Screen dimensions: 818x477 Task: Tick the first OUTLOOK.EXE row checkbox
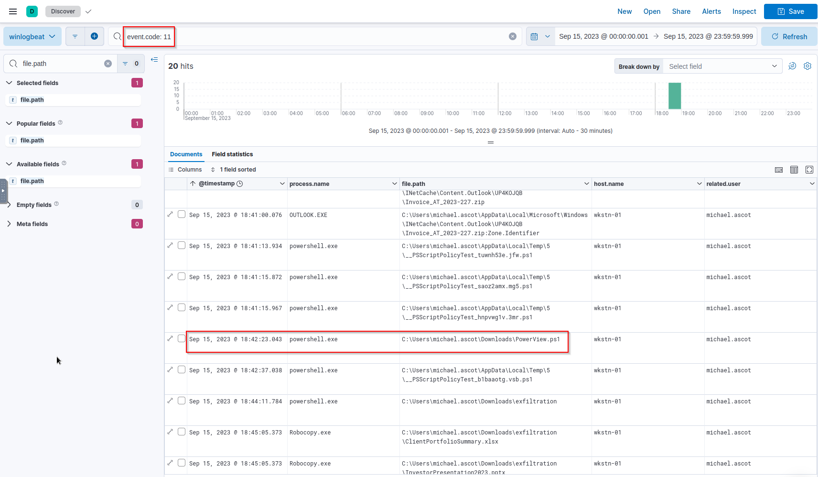pos(182,215)
